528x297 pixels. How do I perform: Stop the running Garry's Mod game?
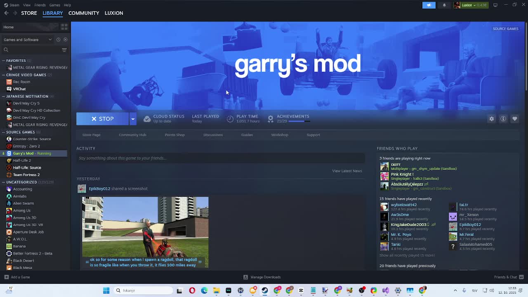coord(102,119)
